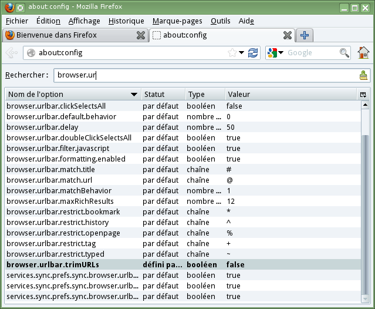Select browser.urlbar.filter.javascript row
This screenshot has height=309, width=375.
183,149
